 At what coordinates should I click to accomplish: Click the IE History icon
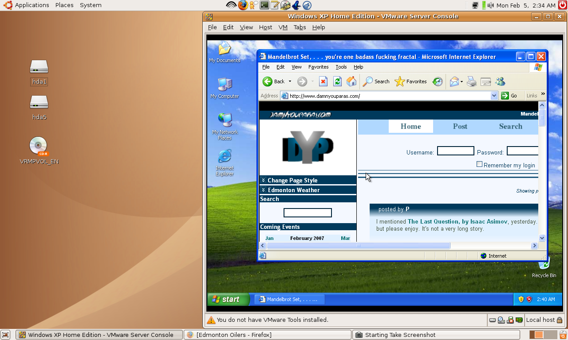point(438,81)
